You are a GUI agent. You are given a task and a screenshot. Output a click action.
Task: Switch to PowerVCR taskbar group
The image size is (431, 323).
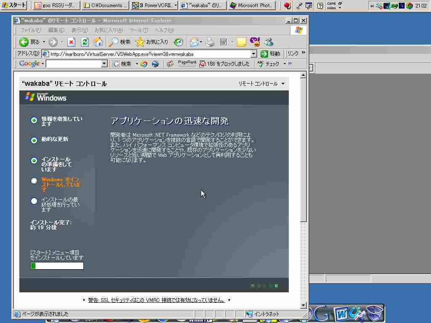[154, 5]
